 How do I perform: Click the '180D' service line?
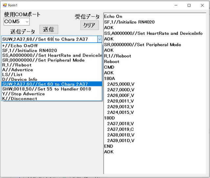(x=109, y=118)
